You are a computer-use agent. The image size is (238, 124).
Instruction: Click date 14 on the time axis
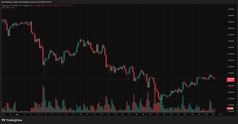pos(108,114)
